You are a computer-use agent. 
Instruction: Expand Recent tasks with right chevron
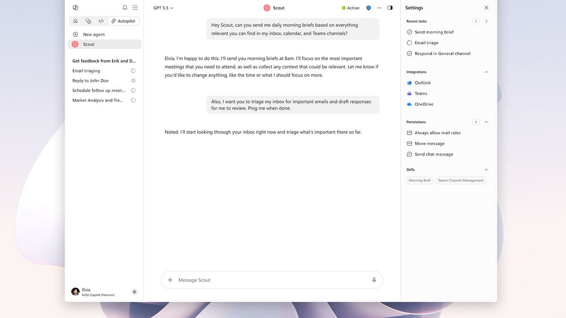[486, 21]
